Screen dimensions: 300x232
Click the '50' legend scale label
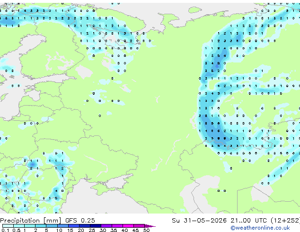(x=146, y=230)
